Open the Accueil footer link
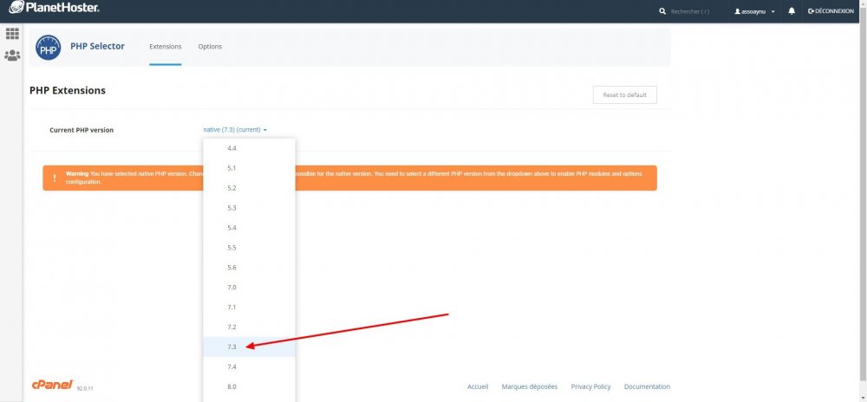Image resolution: width=867 pixels, height=402 pixels. click(x=478, y=386)
